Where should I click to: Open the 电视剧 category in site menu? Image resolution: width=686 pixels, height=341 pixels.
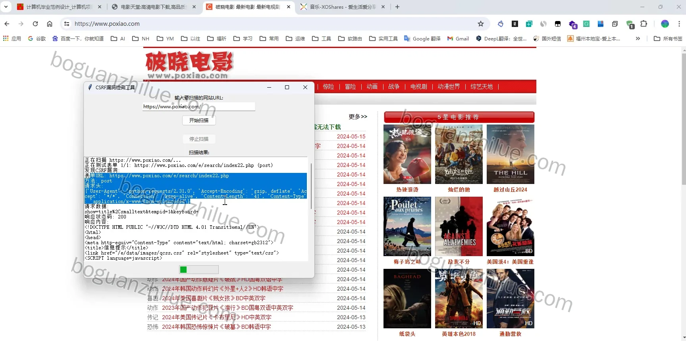pyautogui.click(x=419, y=86)
